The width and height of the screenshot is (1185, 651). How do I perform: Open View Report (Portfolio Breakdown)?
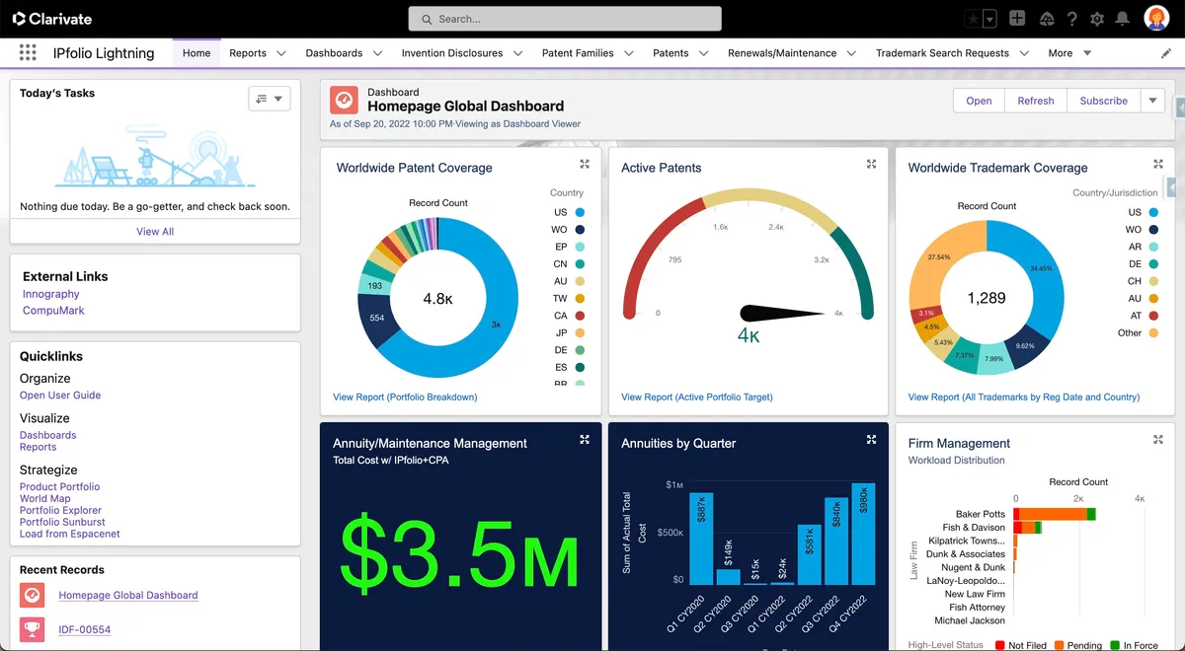coord(405,397)
